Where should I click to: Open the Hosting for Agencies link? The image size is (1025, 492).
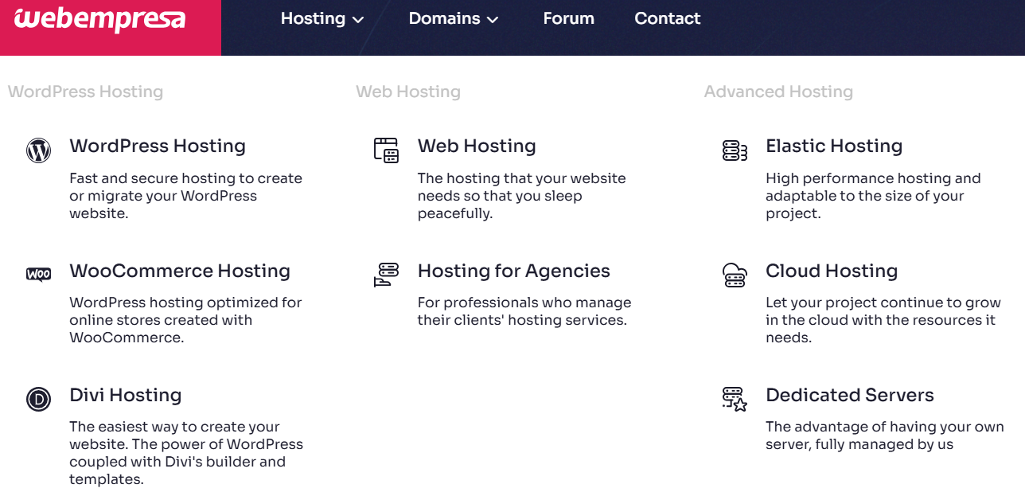click(514, 271)
